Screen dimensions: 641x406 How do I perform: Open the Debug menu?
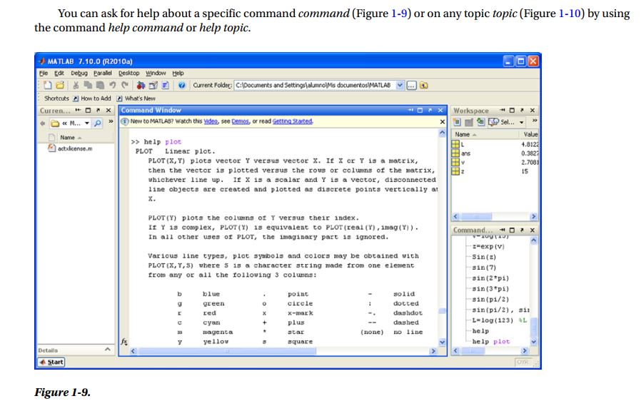(x=79, y=73)
